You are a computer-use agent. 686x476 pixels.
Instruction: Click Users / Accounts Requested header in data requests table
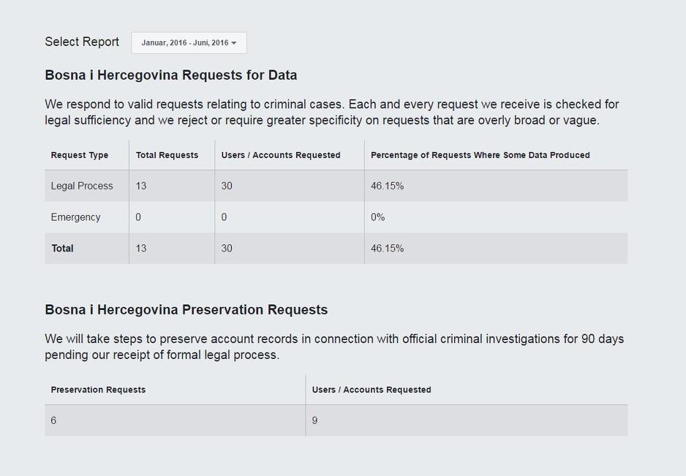[x=281, y=155]
